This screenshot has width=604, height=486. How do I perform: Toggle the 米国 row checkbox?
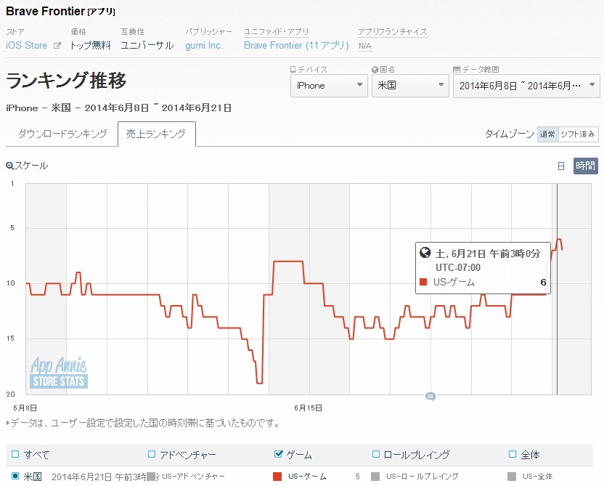point(15,476)
